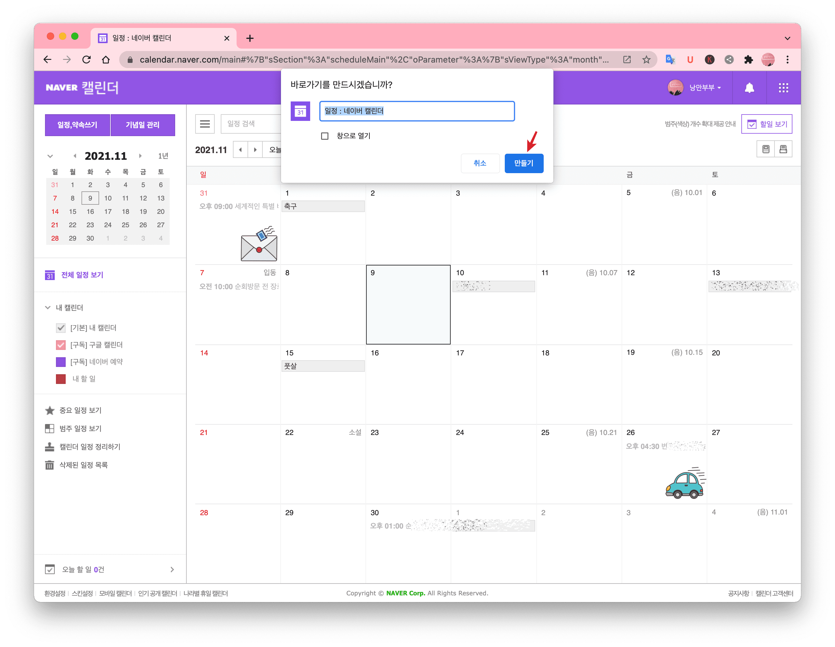Toggle [구독] 네이버 예약 color box
Viewport: 835px width, 647px height.
pos(61,362)
